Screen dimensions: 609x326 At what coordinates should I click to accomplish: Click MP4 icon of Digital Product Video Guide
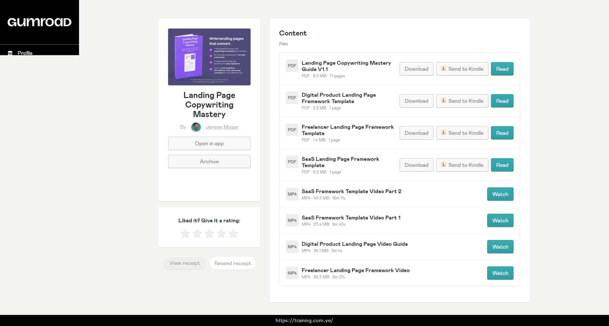(x=292, y=247)
